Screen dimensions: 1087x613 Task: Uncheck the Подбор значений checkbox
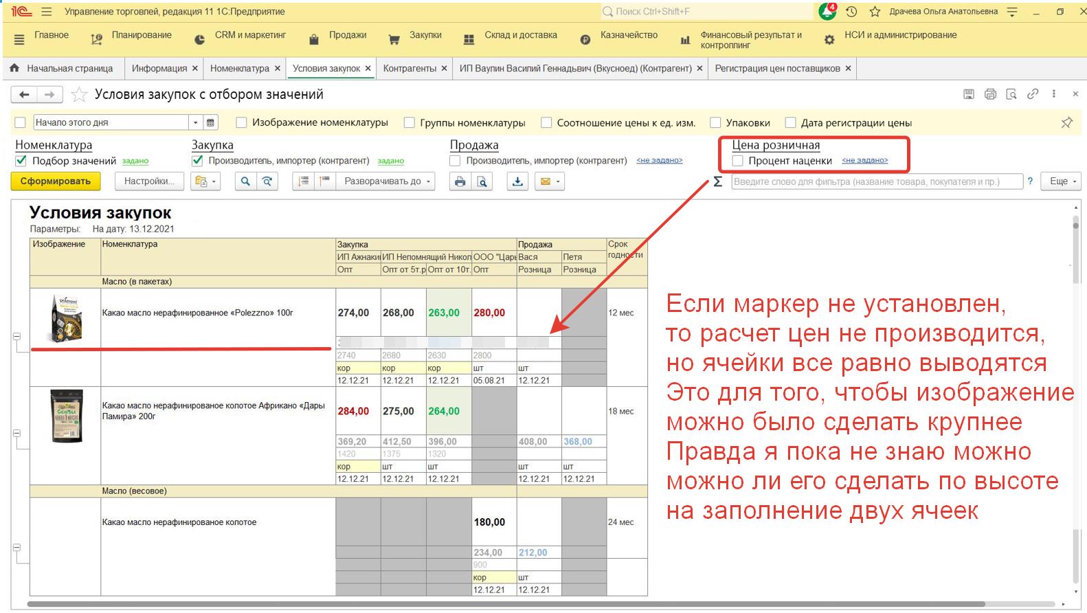pos(21,161)
